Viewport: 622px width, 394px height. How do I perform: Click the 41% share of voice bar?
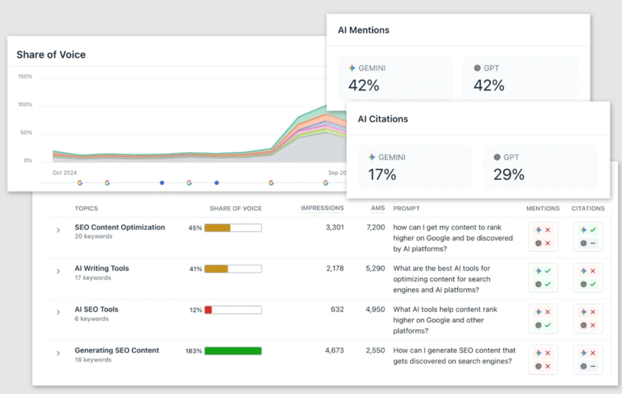tap(233, 269)
